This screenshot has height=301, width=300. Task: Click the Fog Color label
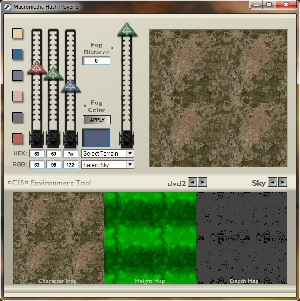pos(96,106)
